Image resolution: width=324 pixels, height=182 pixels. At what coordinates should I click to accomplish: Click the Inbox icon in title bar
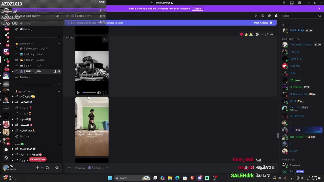[x=292, y=3]
